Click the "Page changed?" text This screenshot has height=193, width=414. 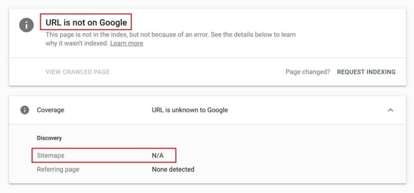308,72
